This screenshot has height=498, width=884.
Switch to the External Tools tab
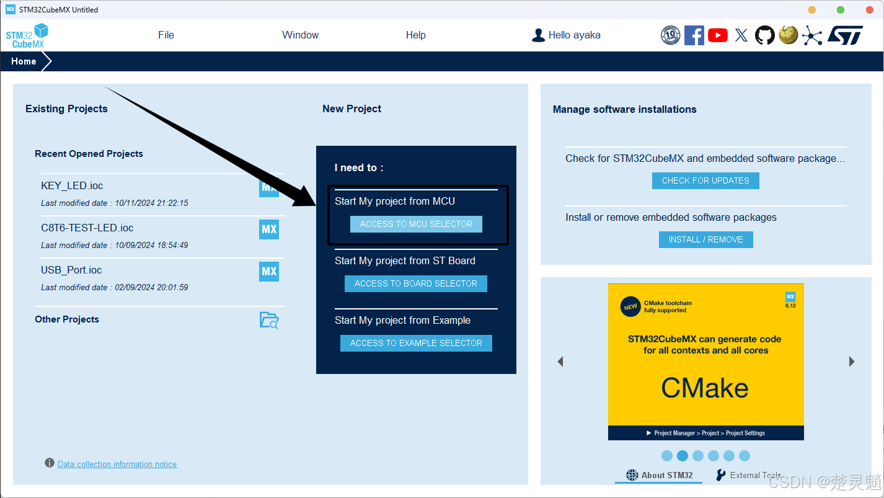pos(749,475)
